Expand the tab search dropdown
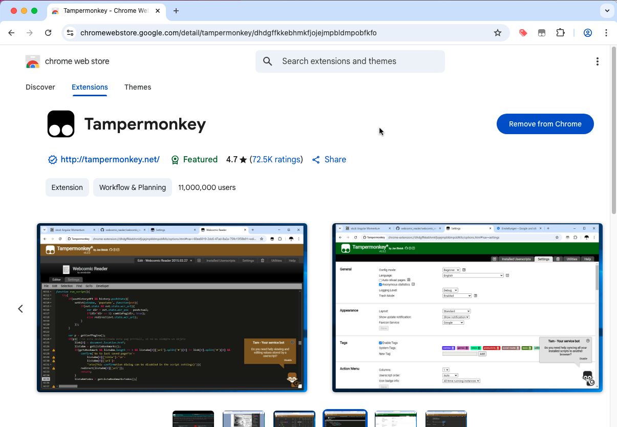 [x=607, y=11]
